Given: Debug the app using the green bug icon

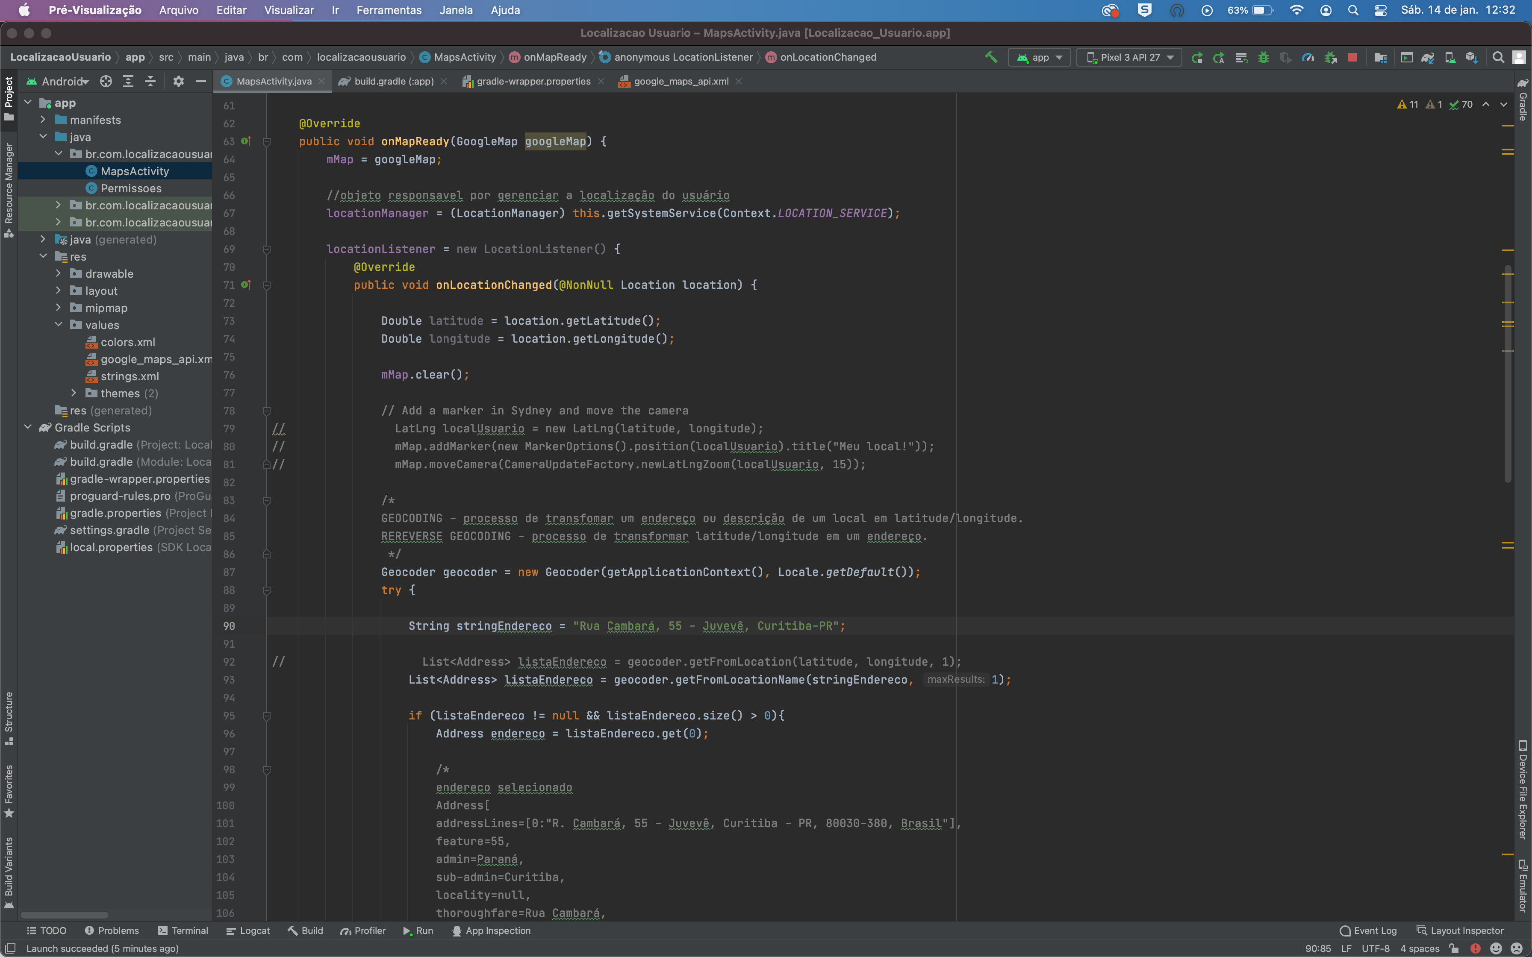Looking at the screenshot, I should coord(1264,57).
